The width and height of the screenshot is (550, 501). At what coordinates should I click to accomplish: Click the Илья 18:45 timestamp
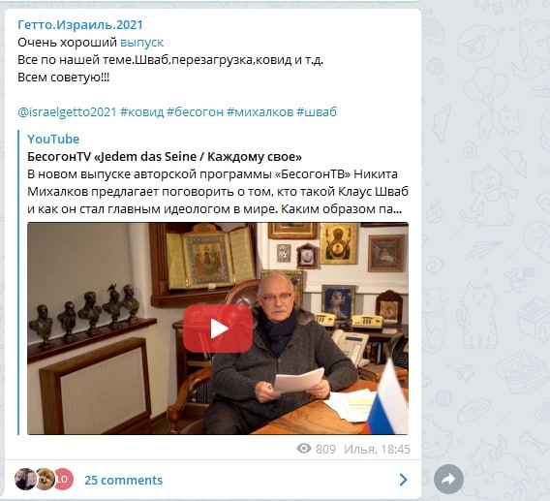(x=377, y=449)
